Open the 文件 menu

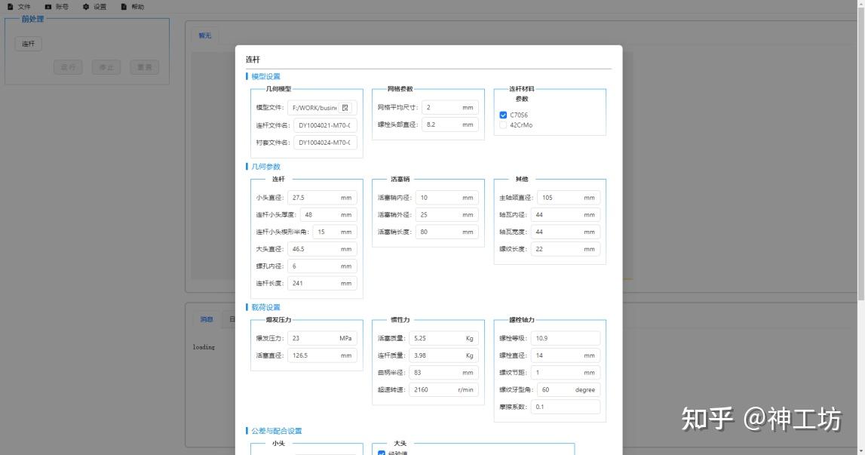point(19,7)
